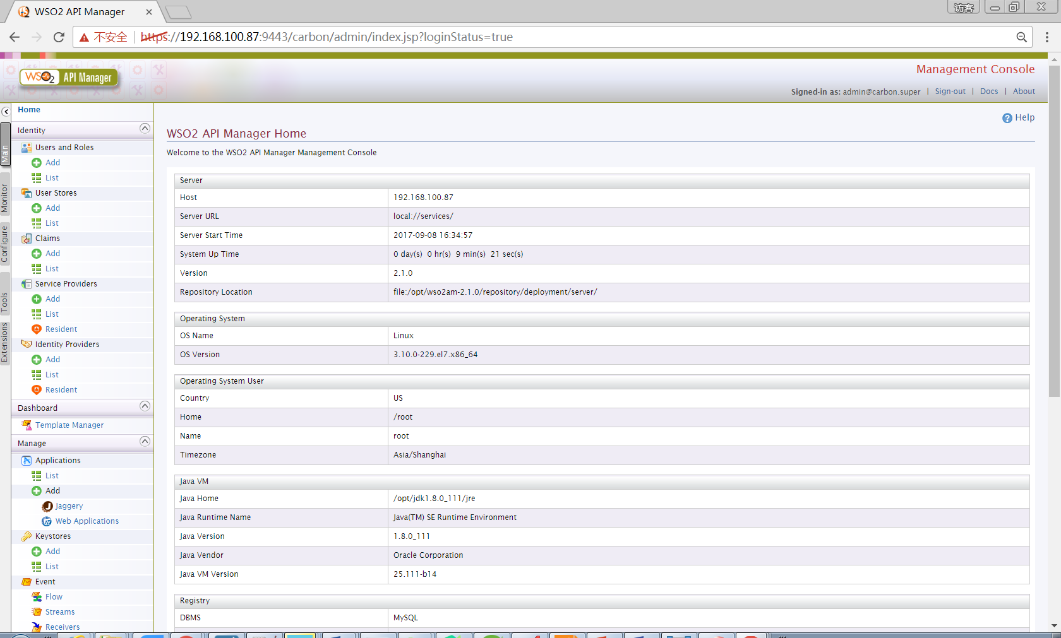Click the Service Providers icon
This screenshot has height=638, width=1061.
pos(27,284)
